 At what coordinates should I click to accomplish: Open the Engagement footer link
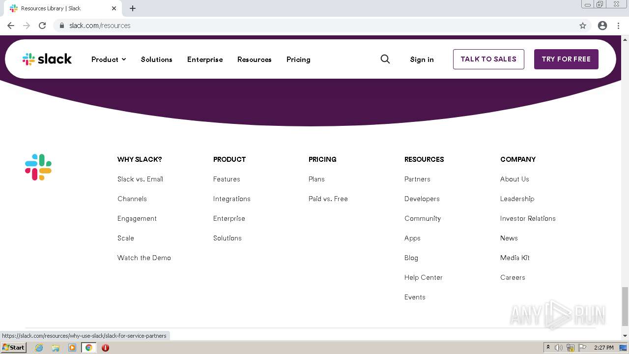137,218
